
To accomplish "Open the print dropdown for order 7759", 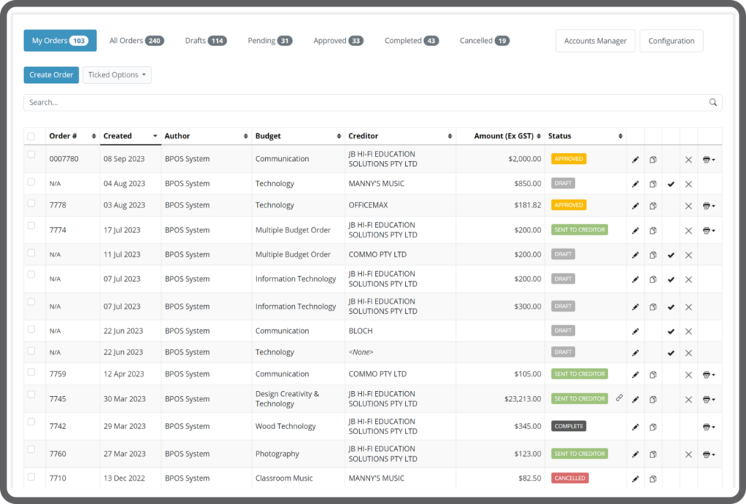I will 708,374.
